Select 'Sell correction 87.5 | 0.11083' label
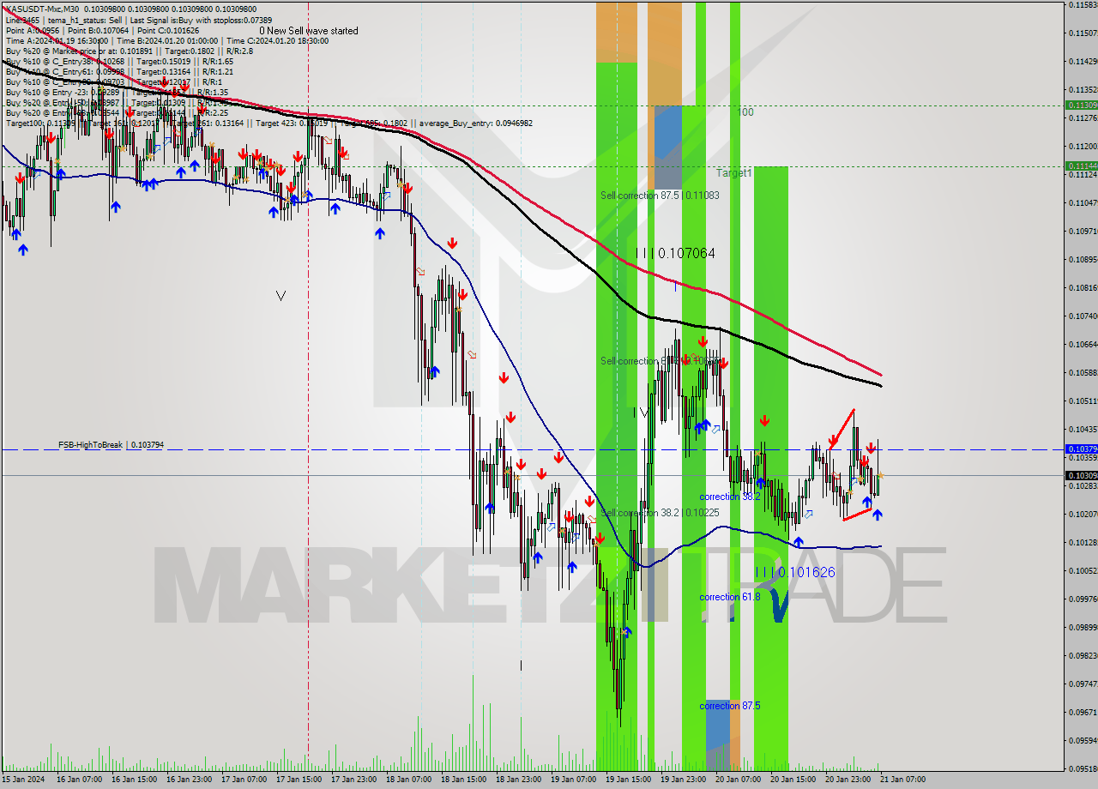Screen dimensions: 1098x789 point(660,196)
